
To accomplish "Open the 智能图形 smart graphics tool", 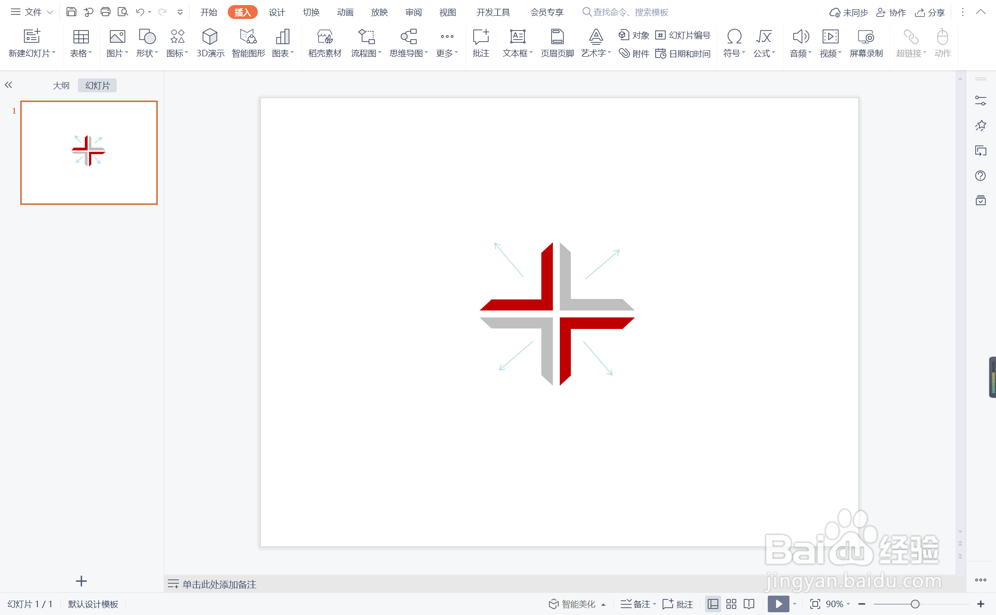I will 248,43.
